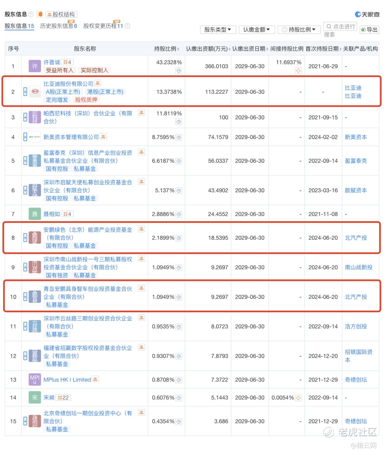Image resolution: width=384 pixels, height=454 pixels.
Task: Click the 股权质押 tag
Action: coord(86,100)
